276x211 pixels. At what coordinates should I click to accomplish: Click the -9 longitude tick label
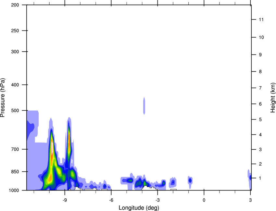tap(65, 200)
